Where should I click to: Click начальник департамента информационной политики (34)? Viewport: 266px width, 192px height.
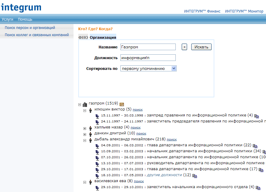(204, 151)
